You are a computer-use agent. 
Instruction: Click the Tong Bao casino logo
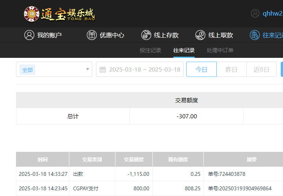click(59, 14)
